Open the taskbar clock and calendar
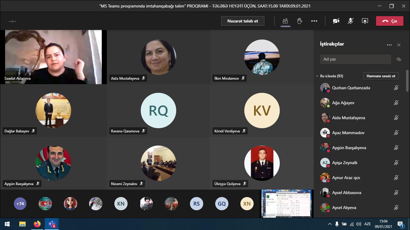Image resolution: width=410 pixels, height=230 pixels. coord(383,224)
